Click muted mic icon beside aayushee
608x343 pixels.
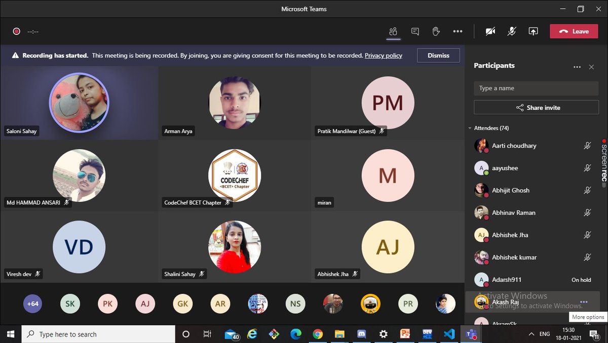coord(587,168)
